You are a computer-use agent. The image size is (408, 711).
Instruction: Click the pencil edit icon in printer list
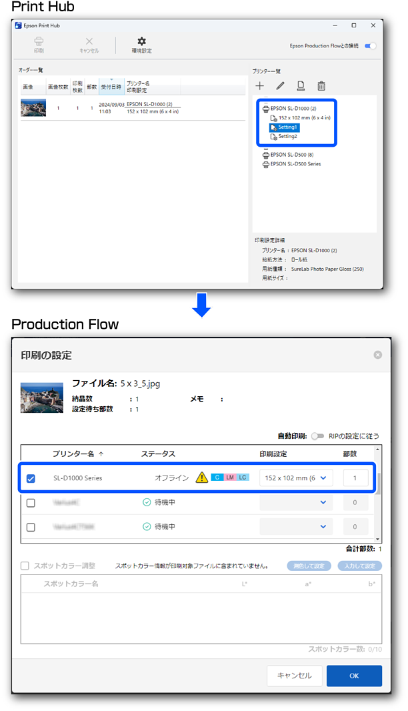pyautogui.click(x=280, y=86)
